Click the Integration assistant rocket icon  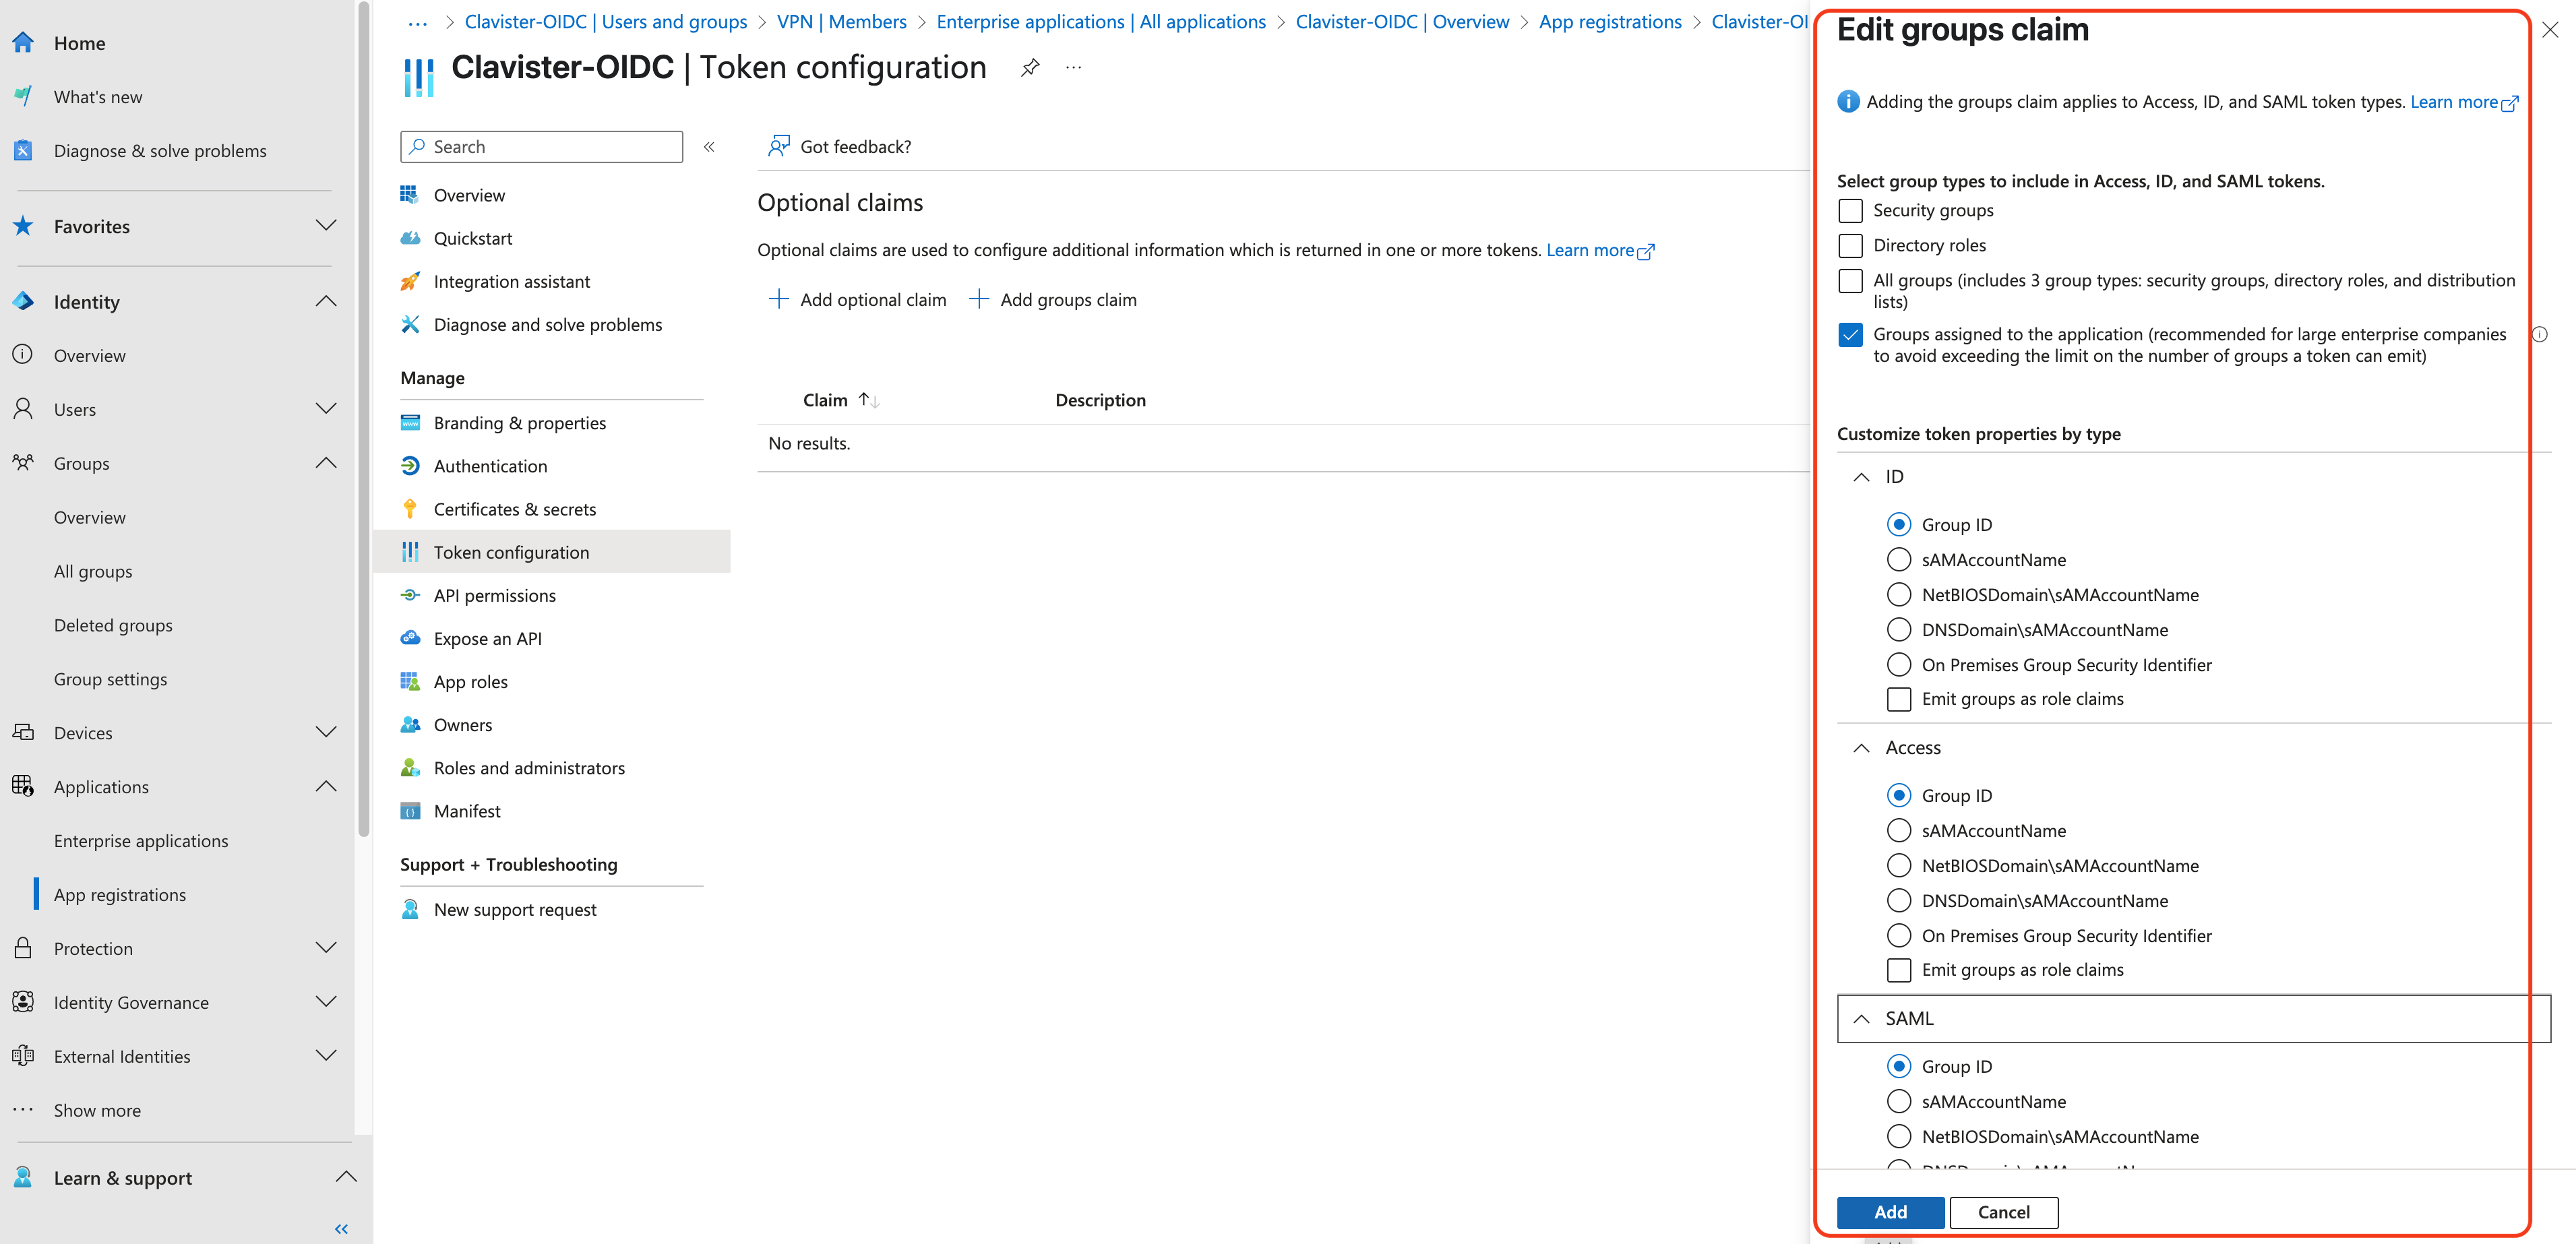410,281
